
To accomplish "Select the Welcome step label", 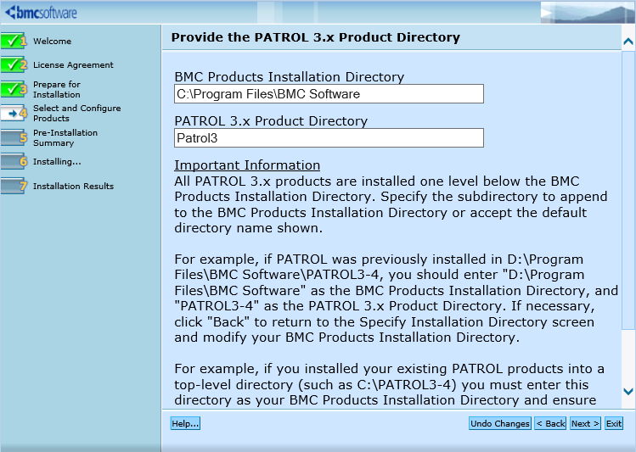I will 53,42.
